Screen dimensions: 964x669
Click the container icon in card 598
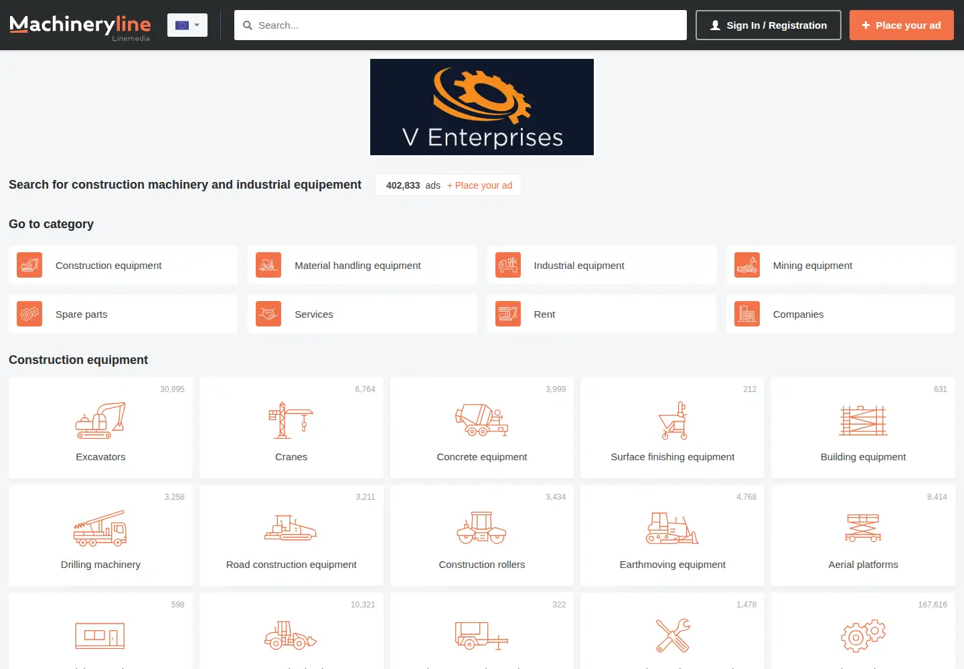coord(100,636)
